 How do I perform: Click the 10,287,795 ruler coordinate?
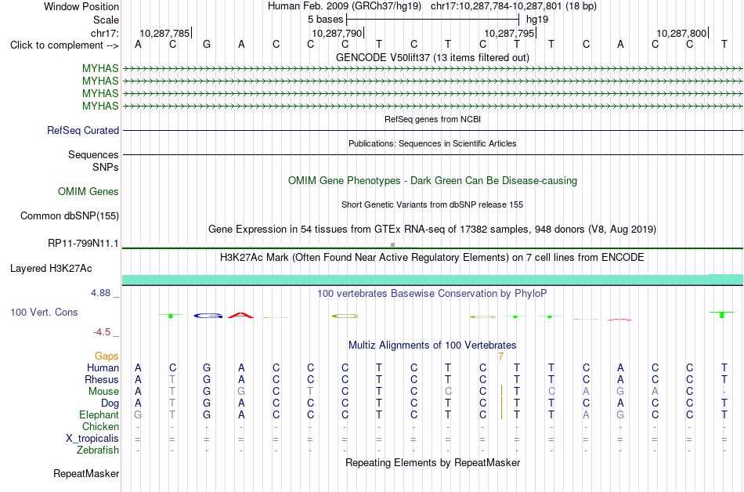(x=509, y=33)
